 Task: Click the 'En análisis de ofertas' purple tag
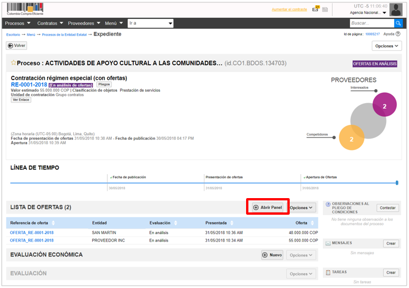point(71,85)
